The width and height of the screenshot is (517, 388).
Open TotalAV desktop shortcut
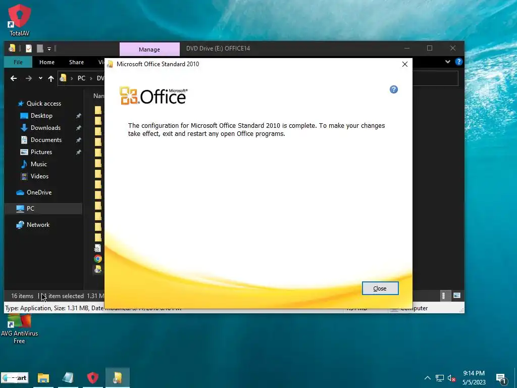click(x=20, y=20)
